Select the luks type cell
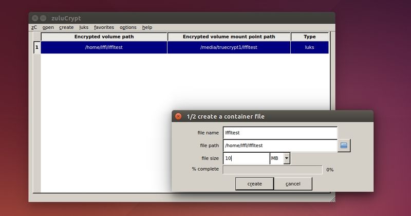Image resolution: width=411 pixels, height=216 pixels. [x=310, y=47]
